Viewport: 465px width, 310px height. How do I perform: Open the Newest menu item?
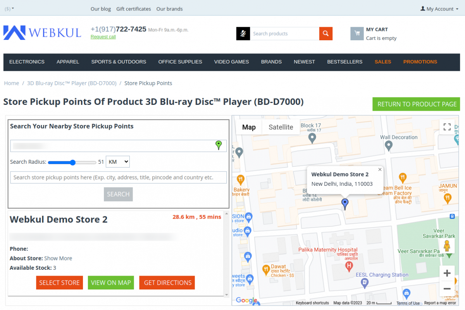pos(304,62)
